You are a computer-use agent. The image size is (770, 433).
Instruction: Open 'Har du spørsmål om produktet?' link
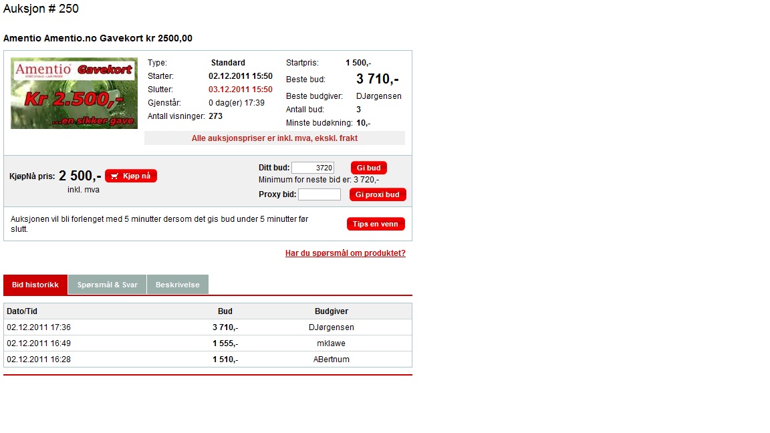[345, 253]
